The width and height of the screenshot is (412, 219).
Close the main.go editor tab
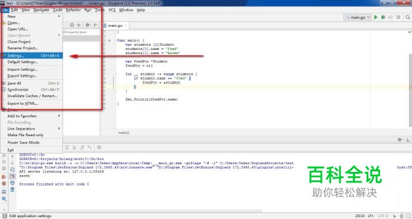click(x=126, y=26)
